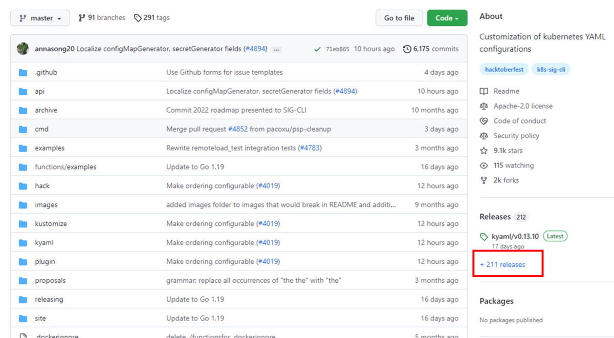Click the functions/examples folder icon

[23, 167]
